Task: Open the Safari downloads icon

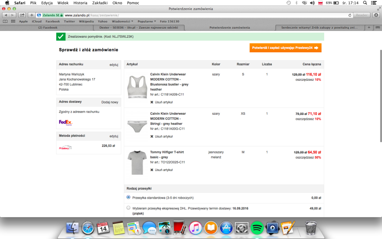Action: pyautogui.click(x=376, y=15)
